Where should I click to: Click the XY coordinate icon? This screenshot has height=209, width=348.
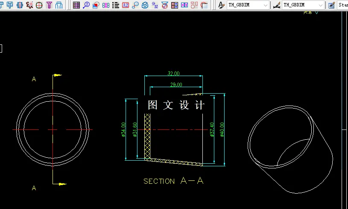pyautogui.click(x=184, y=5)
